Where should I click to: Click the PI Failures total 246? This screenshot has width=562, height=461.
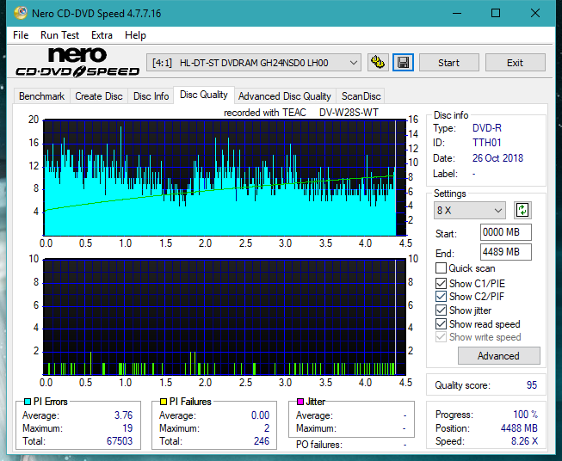[x=262, y=440]
